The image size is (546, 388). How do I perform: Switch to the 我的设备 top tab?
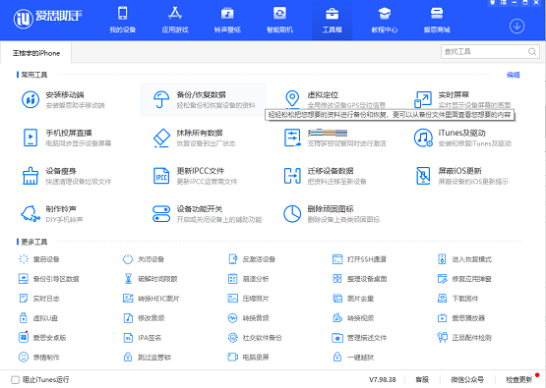pyautogui.click(x=123, y=20)
